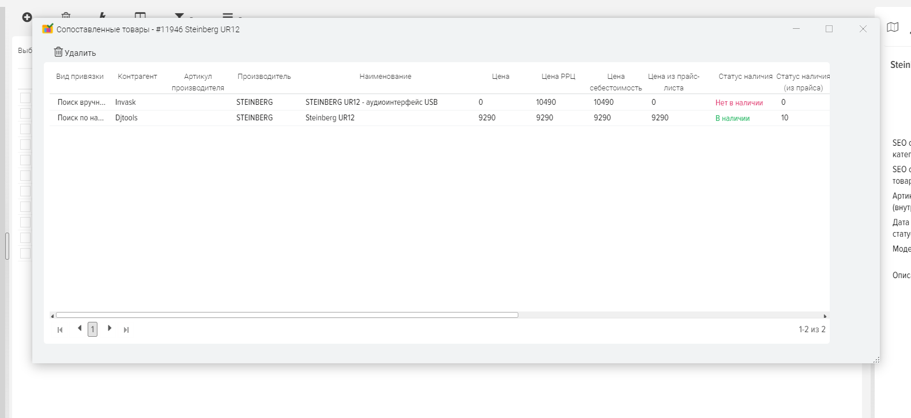
Task: Click the Steinberg UR12 name cell
Action: click(x=330, y=118)
